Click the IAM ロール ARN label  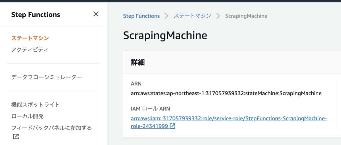point(151,109)
